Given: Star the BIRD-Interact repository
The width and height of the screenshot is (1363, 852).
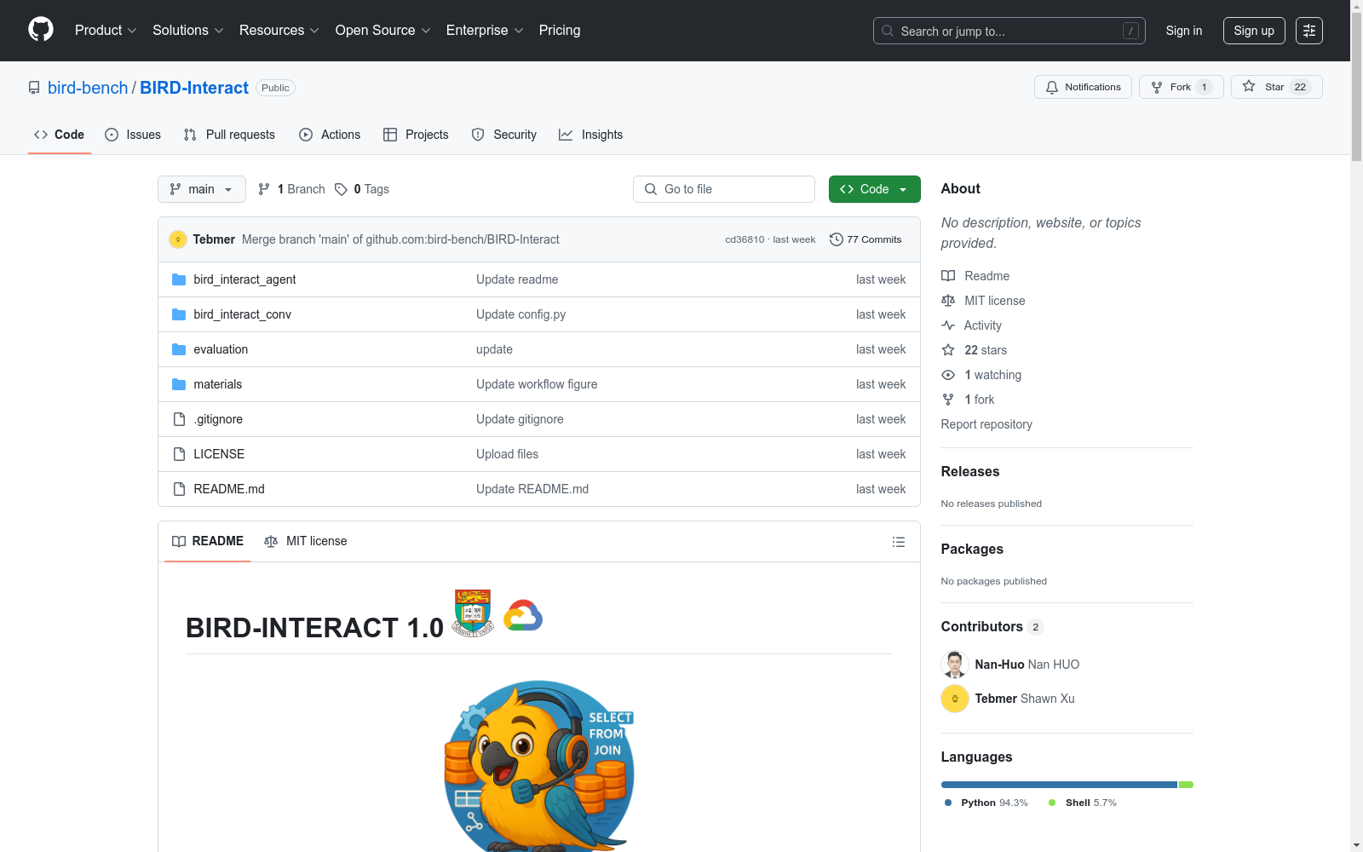Looking at the screenshot, I should point(1276,87).
